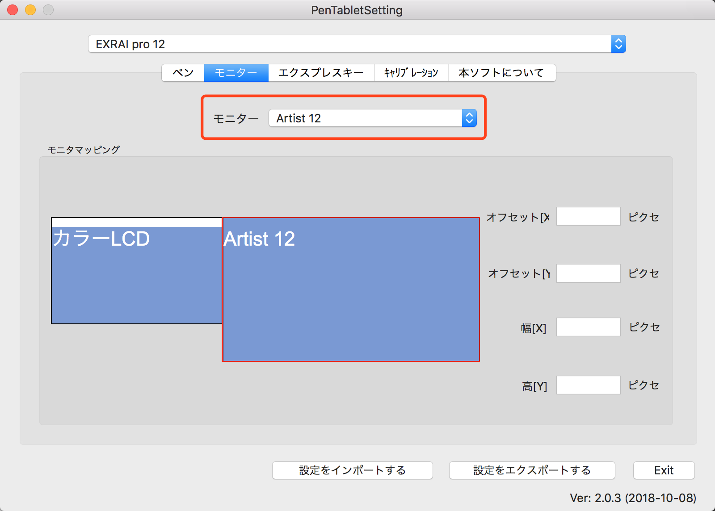Image resolution: width=715 pixels, height=511 pixels.
Task: Focus the 幅[X] width field
Action: click(588, 327)
